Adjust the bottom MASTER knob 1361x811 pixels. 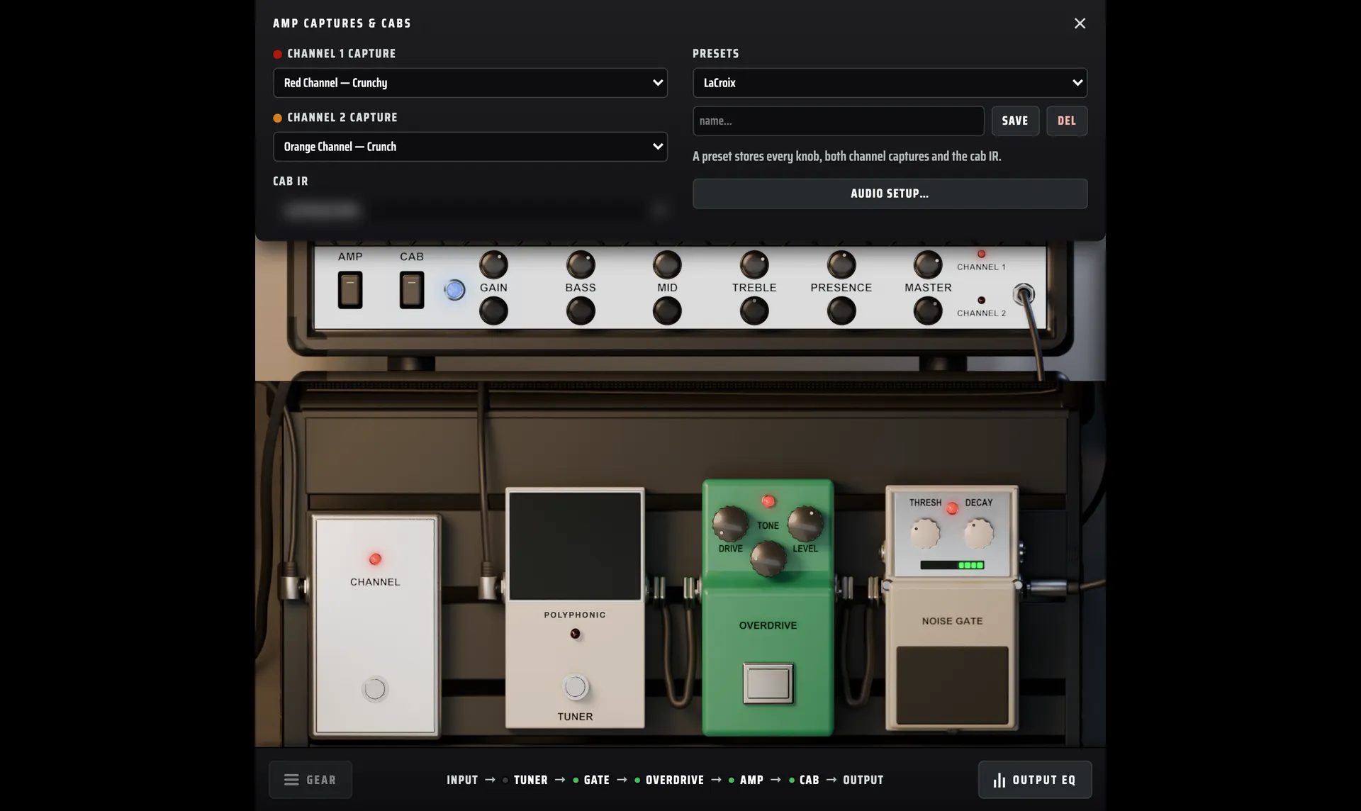click(928, 311)
